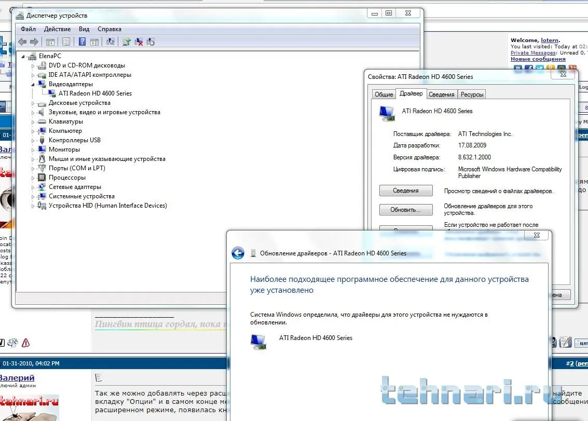Open the Properties toolbar icon in Device Manager

point(66,42)
